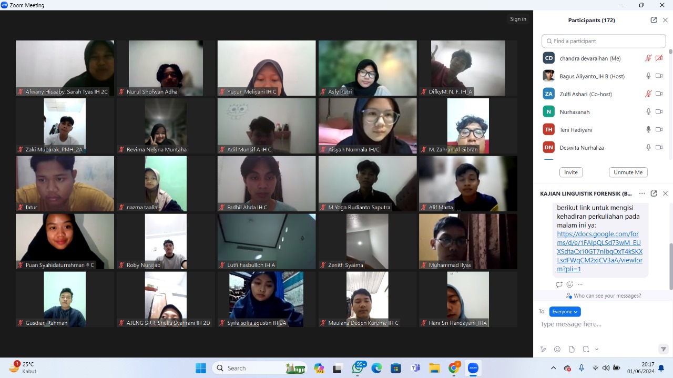This screenshot has height=378, width=673.
Task: Send the chat message with arrow icon
Action: click(663, 349)
